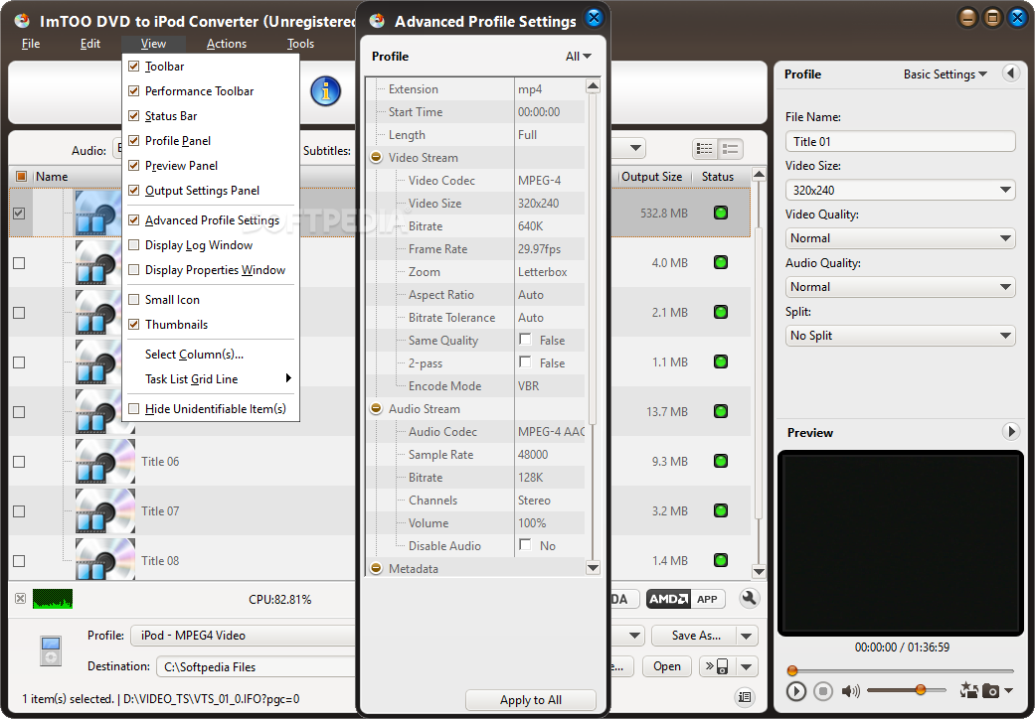Toggle Hide Unidentifiable Item(s)

tap(133, 408)
